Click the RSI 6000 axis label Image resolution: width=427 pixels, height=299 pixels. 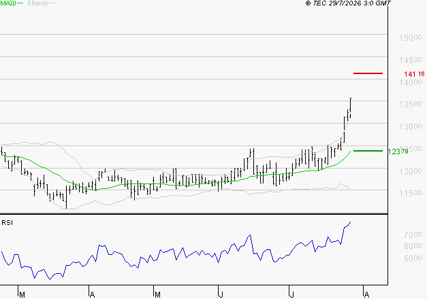coord(413,246)
